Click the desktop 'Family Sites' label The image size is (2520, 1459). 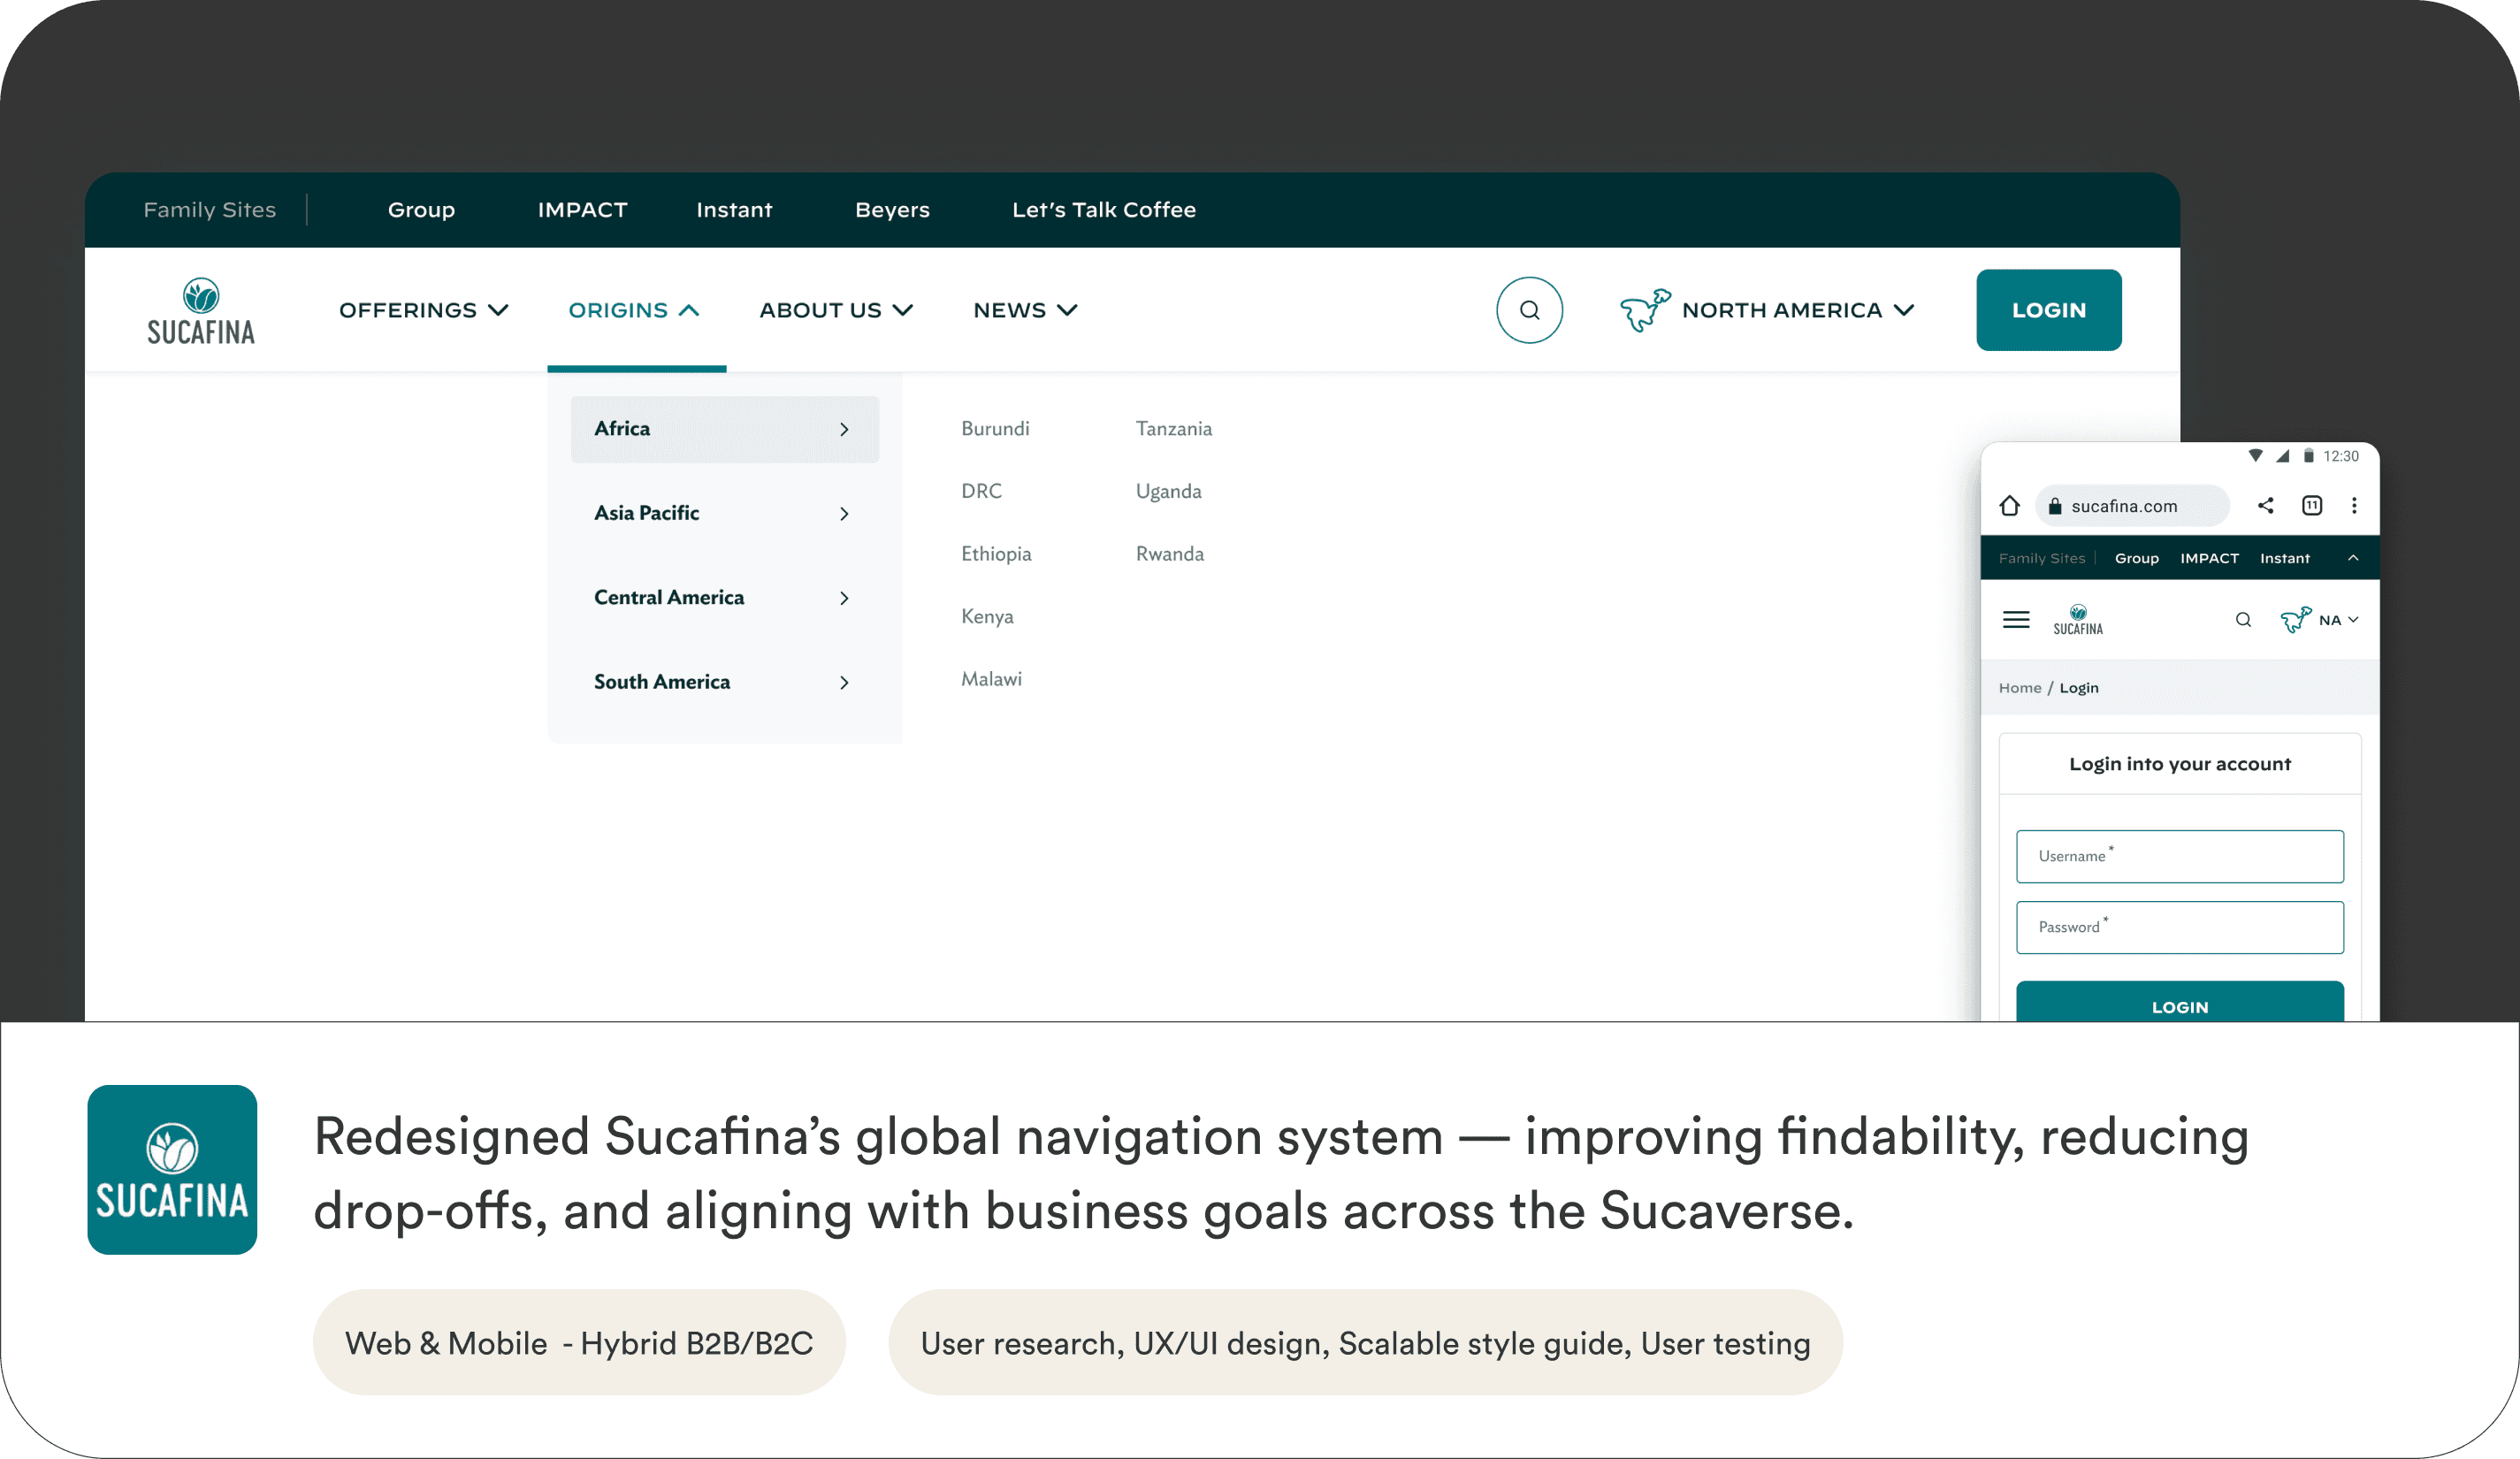click(209, 210)
